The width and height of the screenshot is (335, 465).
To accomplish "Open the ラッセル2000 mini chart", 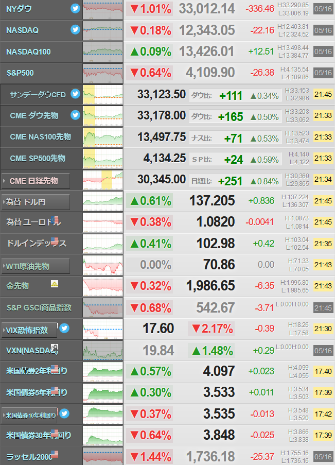I will [102, 457].
